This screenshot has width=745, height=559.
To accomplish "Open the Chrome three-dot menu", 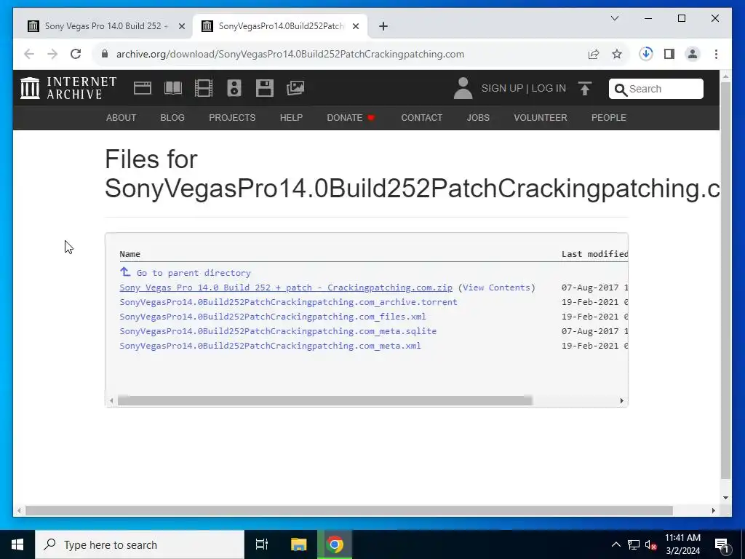I will (716, 54).
